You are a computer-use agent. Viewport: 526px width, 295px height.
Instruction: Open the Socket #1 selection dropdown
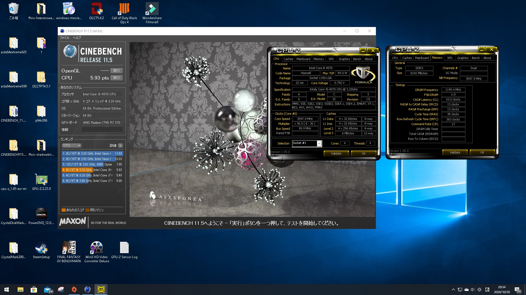pyautogui.click(x=319, y=143)
